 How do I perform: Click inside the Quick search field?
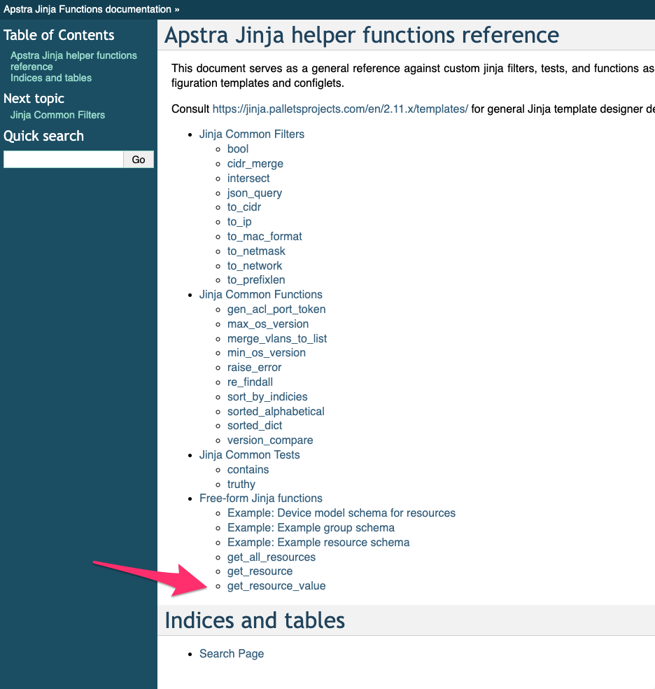(x=63, y=159)
